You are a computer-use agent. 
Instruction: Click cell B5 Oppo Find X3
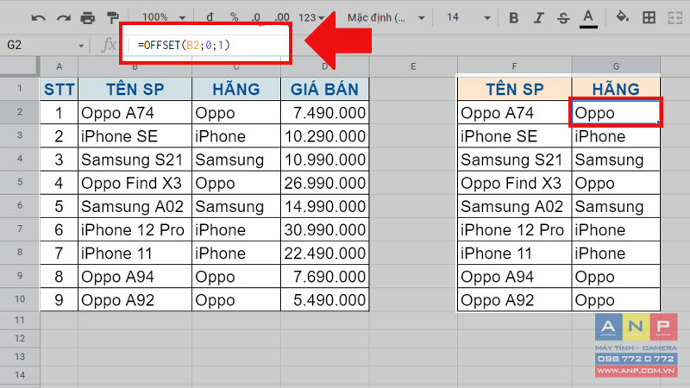click(135, 183)
